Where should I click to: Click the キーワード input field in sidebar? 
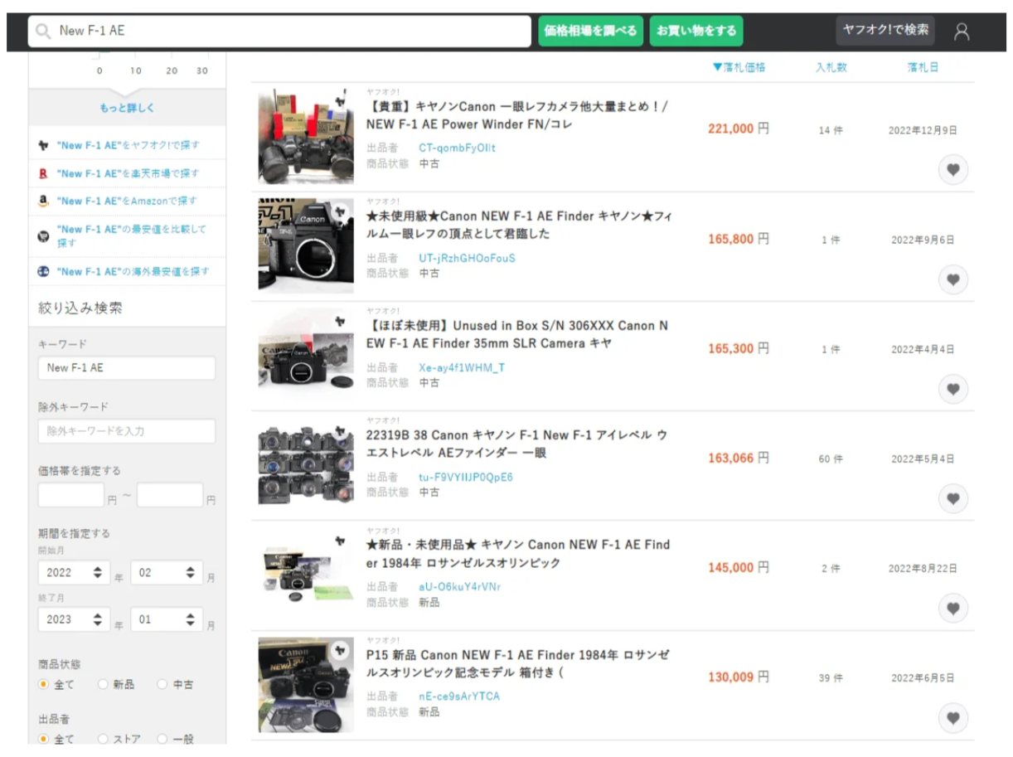[127, 368]
